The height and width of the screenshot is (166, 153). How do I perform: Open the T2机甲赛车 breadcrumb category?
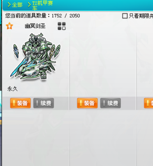(43, 5)
